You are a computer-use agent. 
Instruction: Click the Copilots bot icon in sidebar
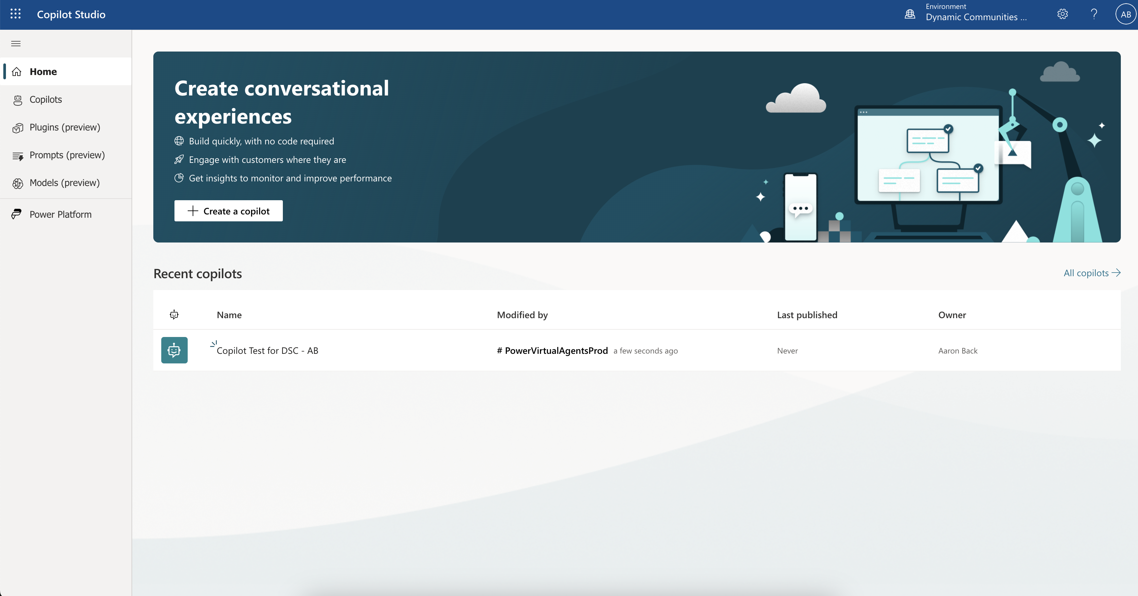18,100
